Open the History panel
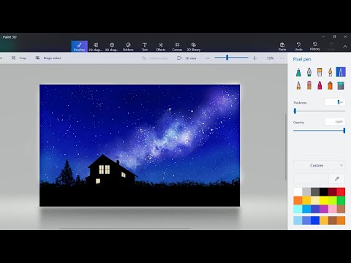 (x=314, y=46)
